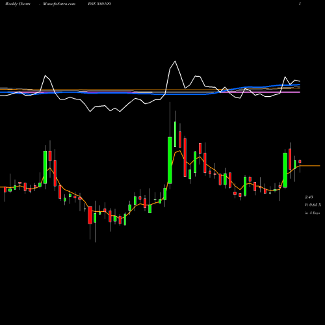Viewport: 325px width, 325px height.
Task: Click the last red candle at the right end
Action: click(300, 161)
